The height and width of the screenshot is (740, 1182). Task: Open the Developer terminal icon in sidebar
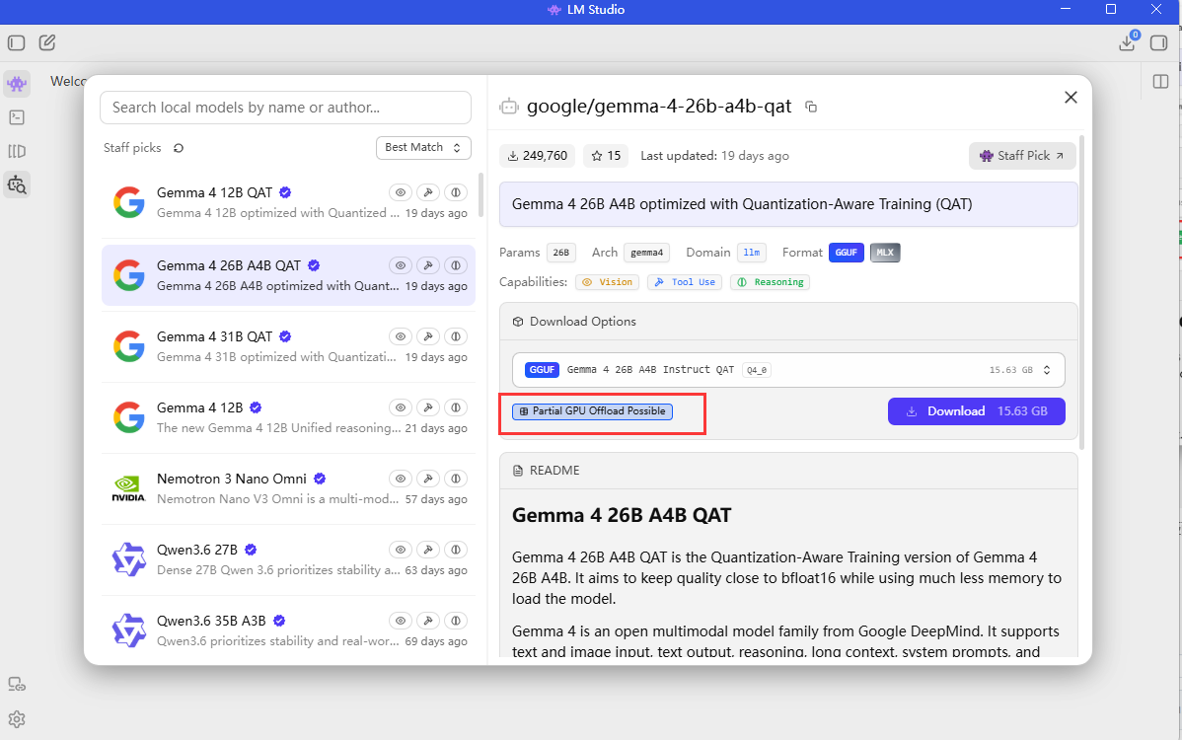17,117
